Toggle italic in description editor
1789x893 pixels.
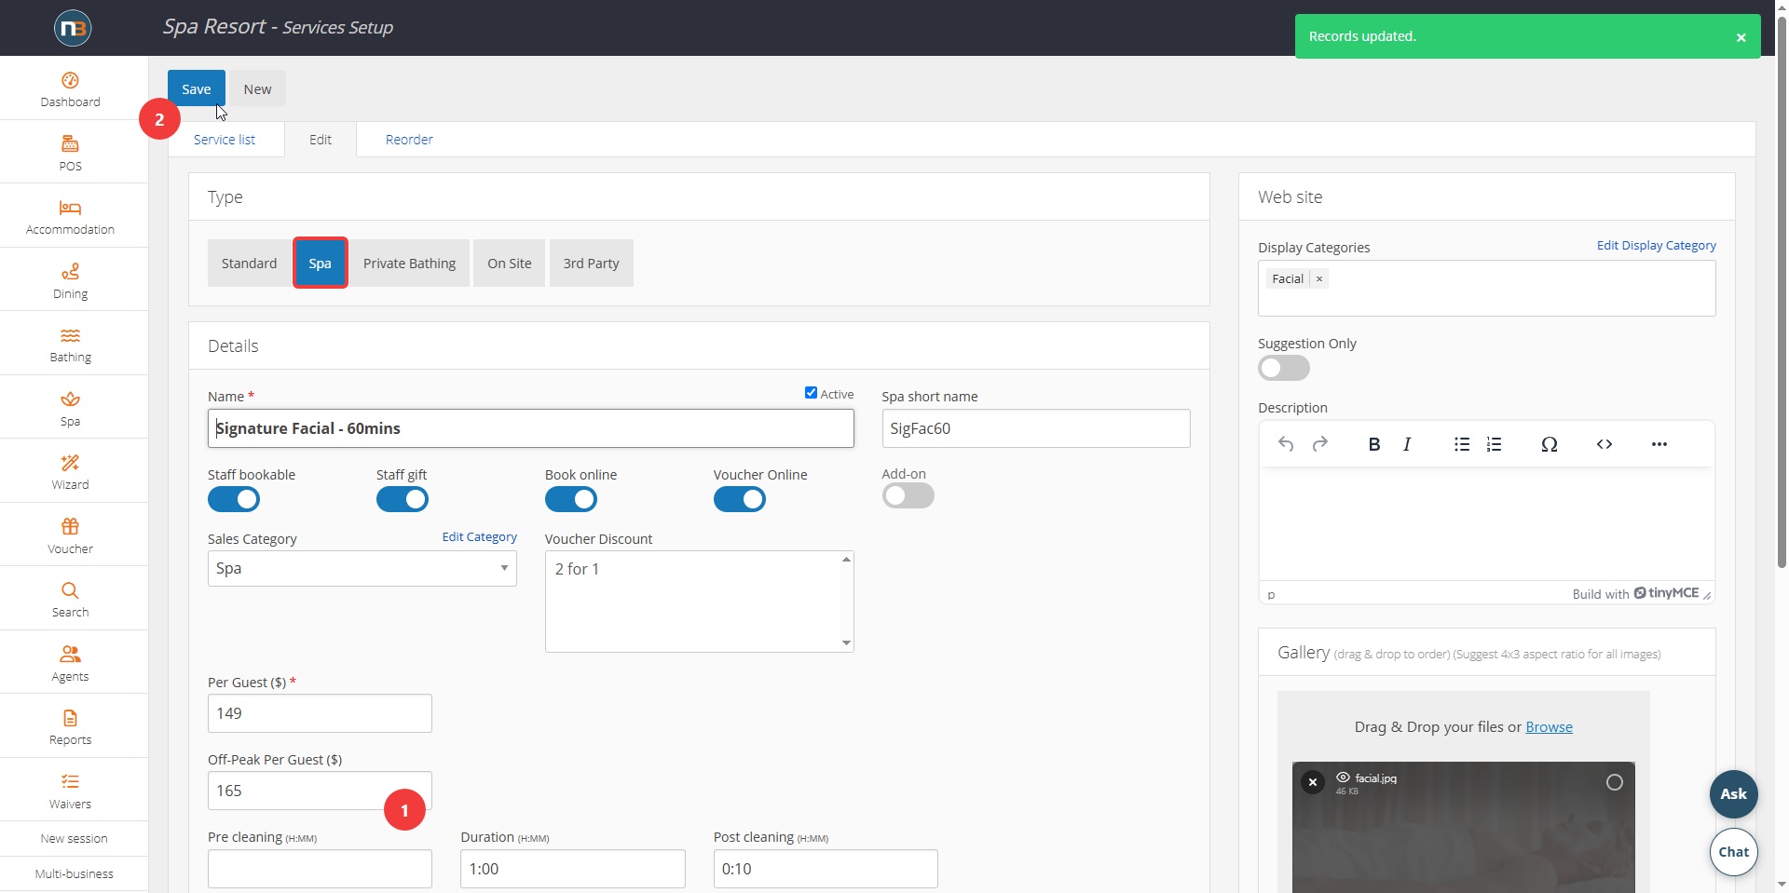1407,444
